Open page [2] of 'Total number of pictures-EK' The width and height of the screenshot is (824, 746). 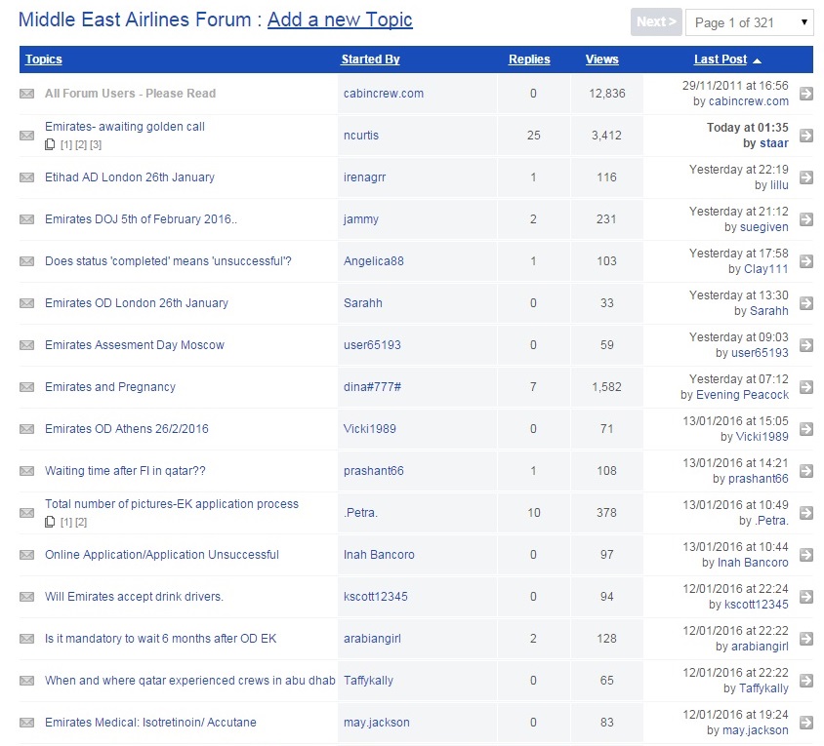point(81,523)
